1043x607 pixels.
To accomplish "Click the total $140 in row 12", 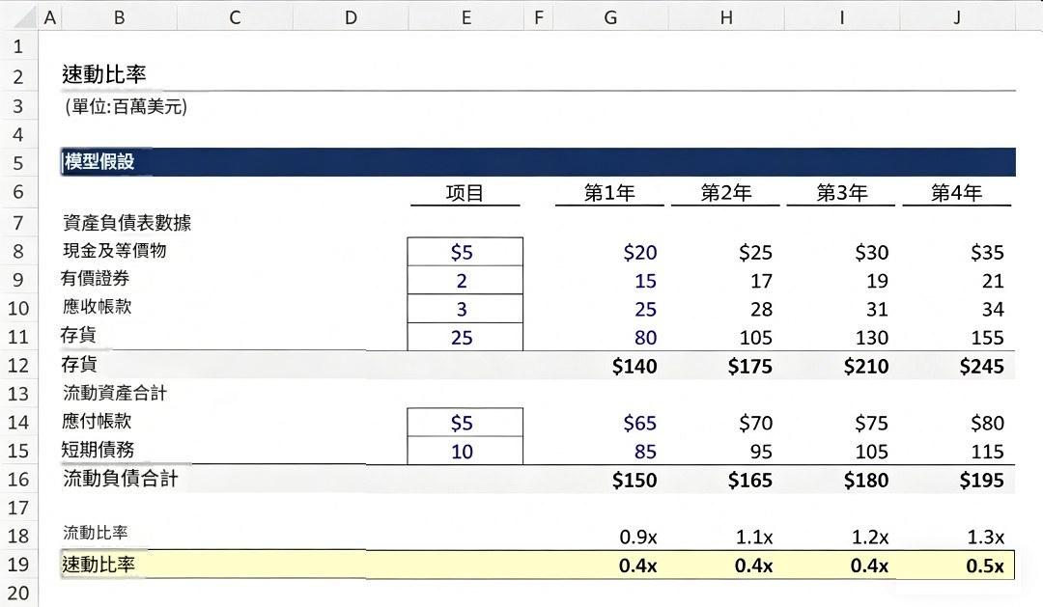I will 634,367.
